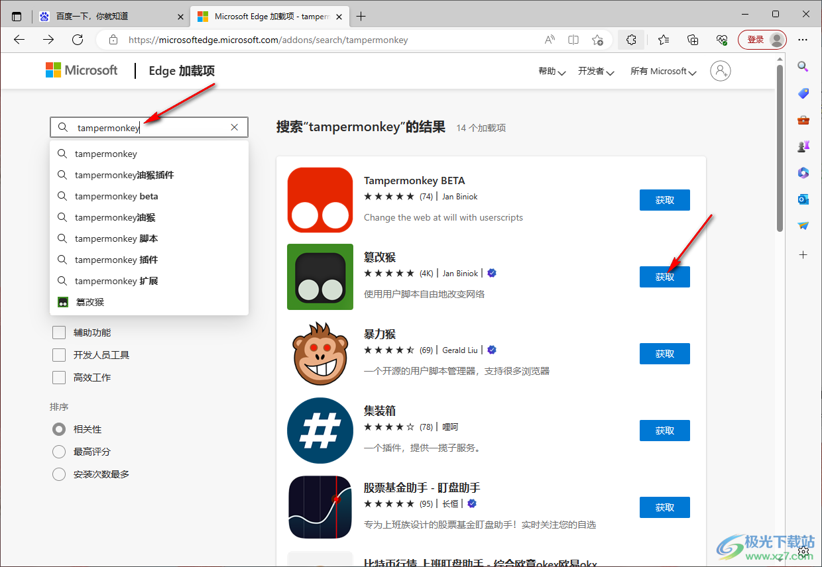
Task: Go forward with the forward arrow
Action: point(48,40)
